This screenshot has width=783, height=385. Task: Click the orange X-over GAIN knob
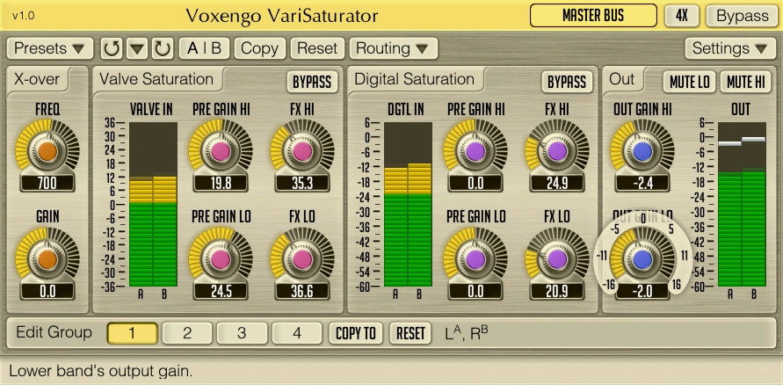(x=47, y=259)
